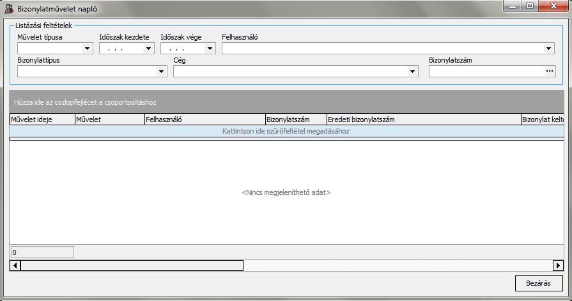
Task: Click the Bizonylat kelte column header
Action: [543, 120]
